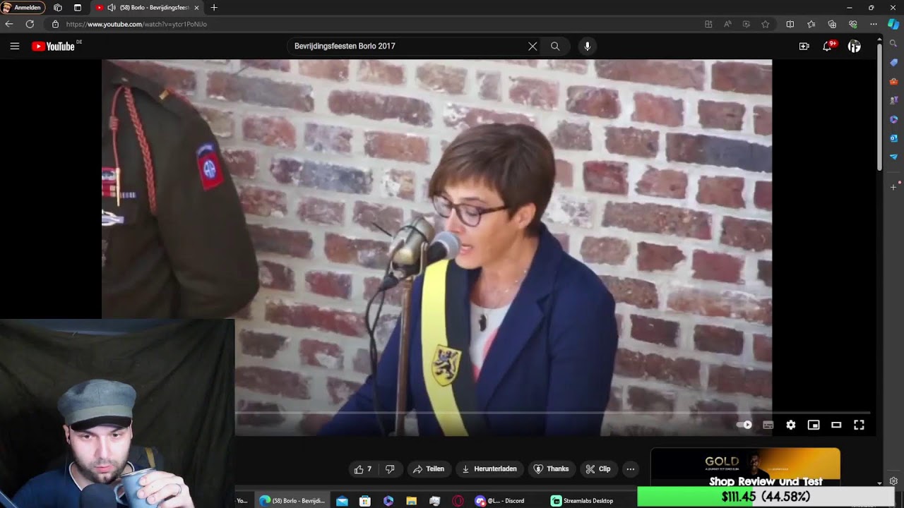Open the apps available icon in address bar

[x=708, y=24]
